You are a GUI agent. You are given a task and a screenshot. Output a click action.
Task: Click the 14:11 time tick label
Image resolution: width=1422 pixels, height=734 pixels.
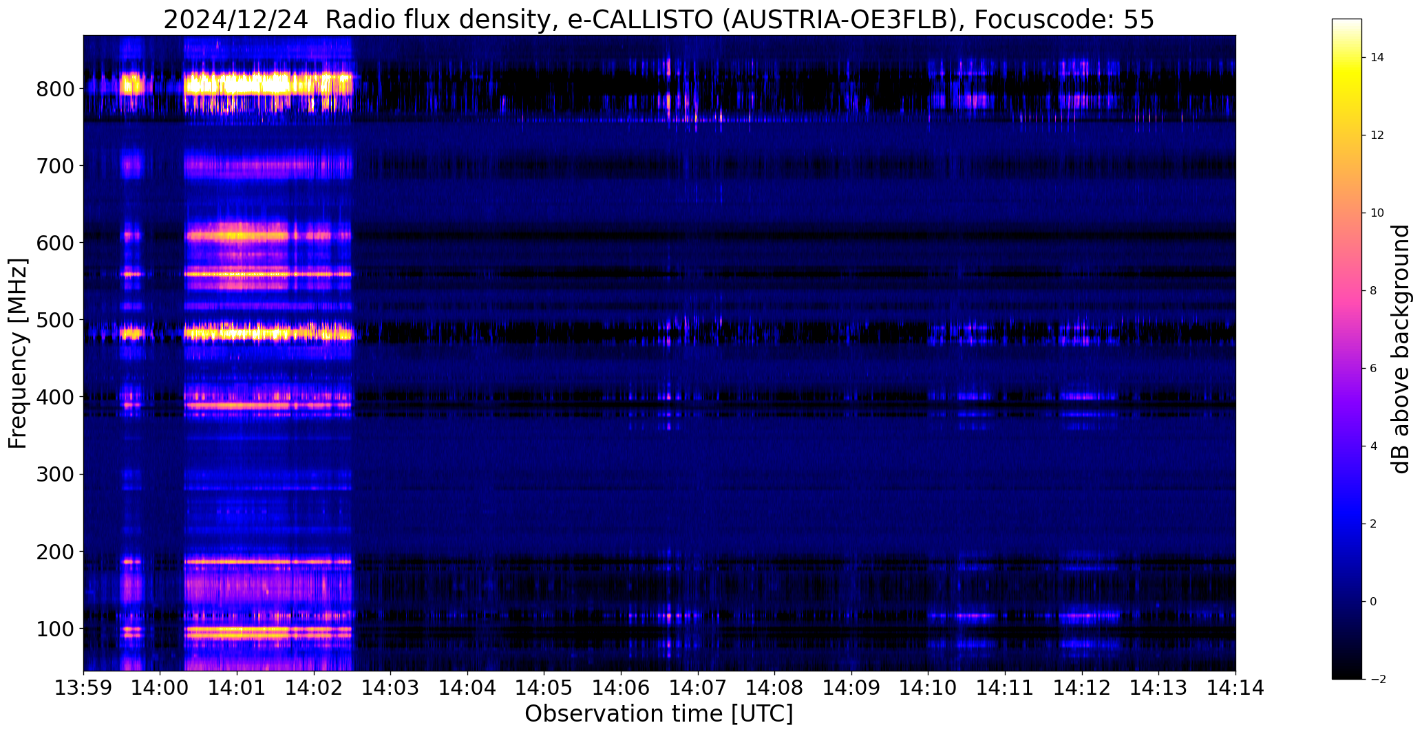(x=1006, y=688)
